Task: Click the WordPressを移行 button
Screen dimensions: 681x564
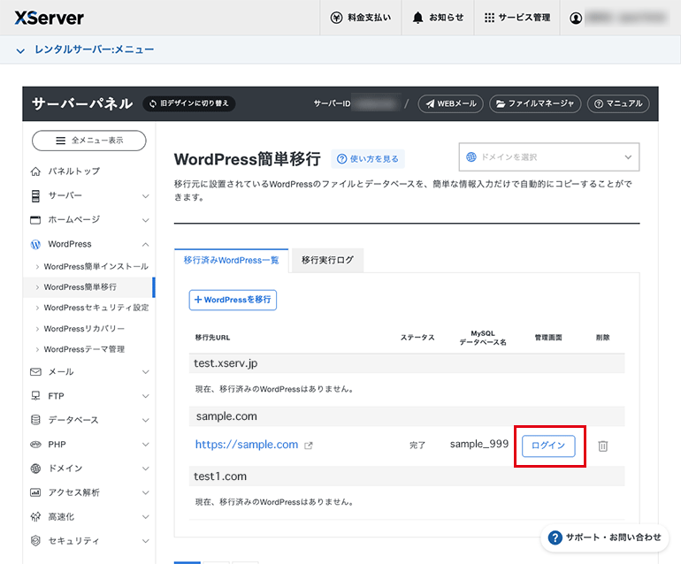Action: (x=233, y=300)
